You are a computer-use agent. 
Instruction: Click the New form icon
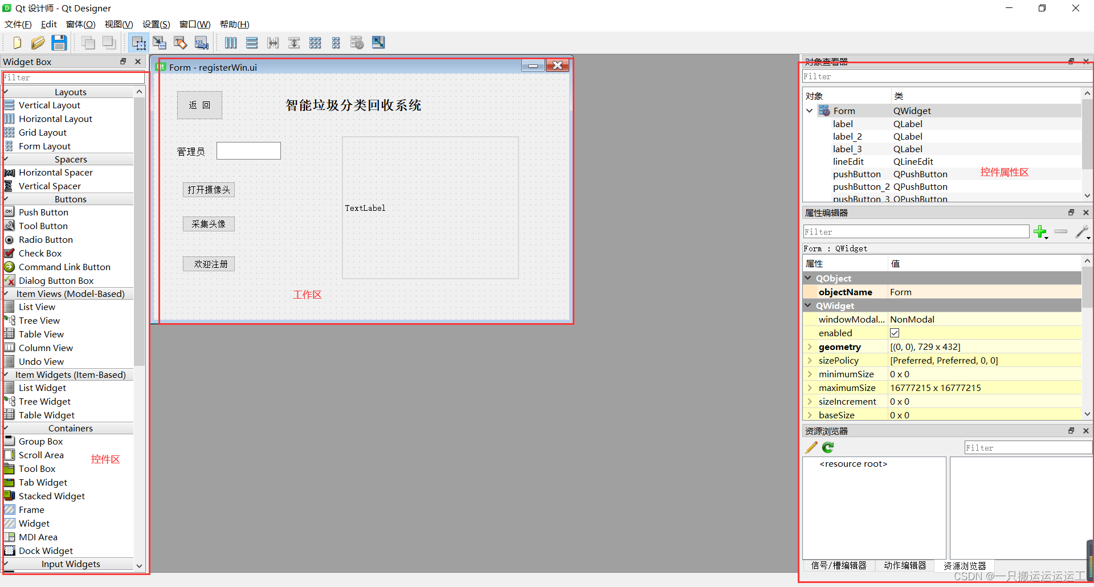point(17,43)
